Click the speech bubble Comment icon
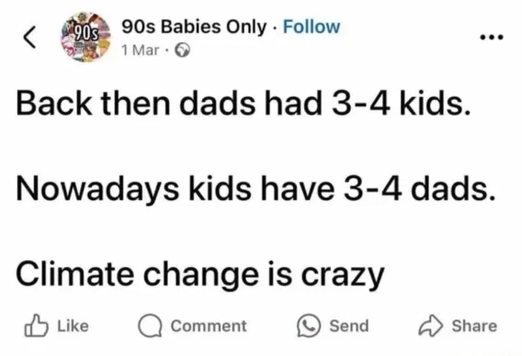The height and width of the screenshot is (356, 522). 150,326
